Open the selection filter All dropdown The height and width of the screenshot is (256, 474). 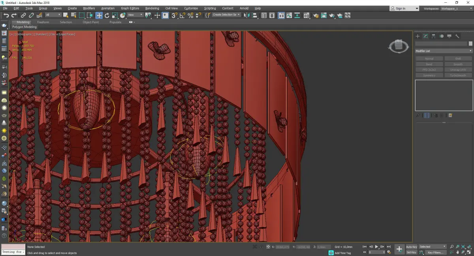[x=53, y=15]
